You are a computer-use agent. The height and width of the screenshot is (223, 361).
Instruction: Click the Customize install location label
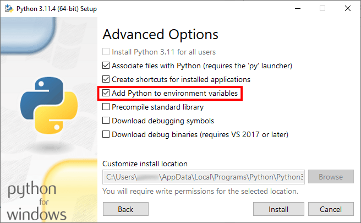click(x=145, y=164)
